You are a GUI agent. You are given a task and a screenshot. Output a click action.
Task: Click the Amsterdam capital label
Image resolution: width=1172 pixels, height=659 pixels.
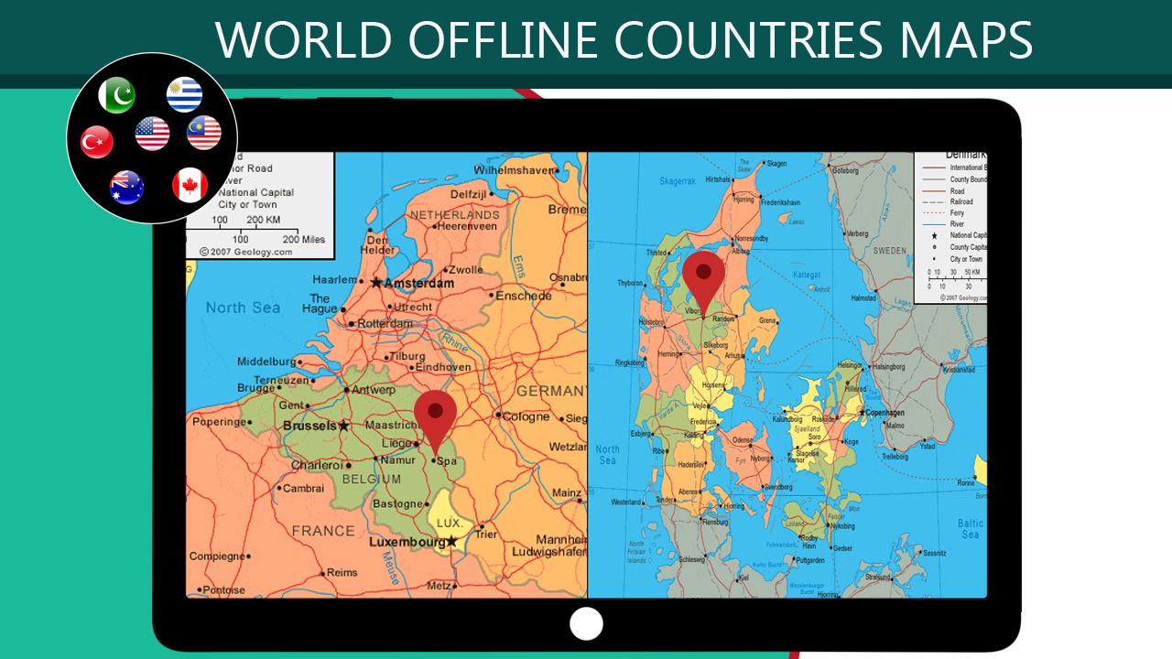[418, 284]
